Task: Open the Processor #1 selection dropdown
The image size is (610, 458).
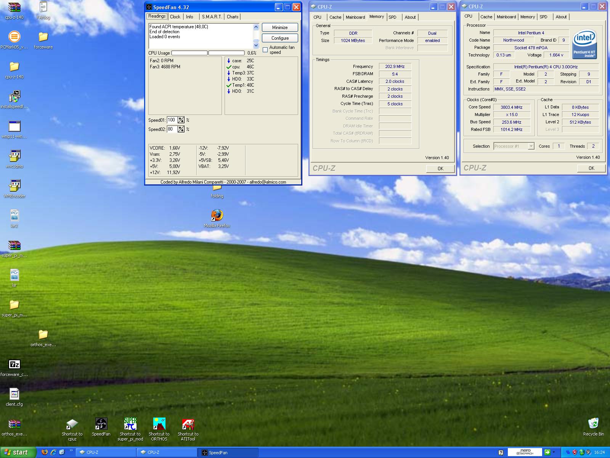Action: coord(531,146)
